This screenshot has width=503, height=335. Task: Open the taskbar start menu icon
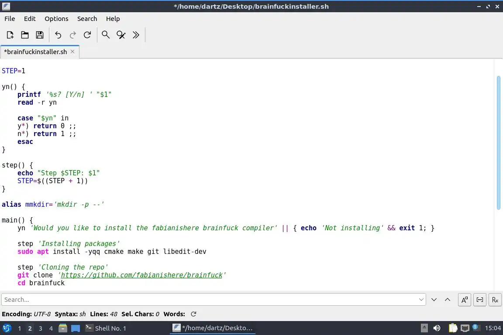pos(7,328)
